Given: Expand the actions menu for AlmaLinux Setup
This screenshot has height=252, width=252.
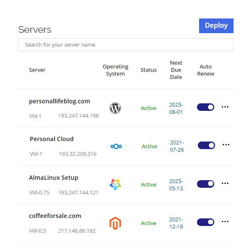Looking at the screenshot, I should click(x=225, y=183).
